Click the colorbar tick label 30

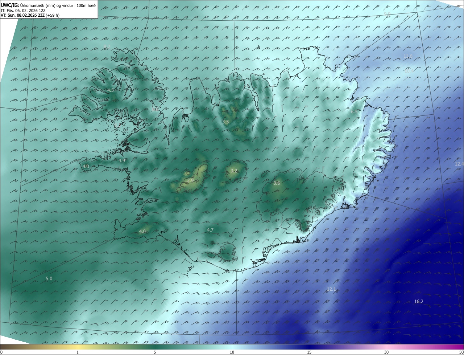386,352
